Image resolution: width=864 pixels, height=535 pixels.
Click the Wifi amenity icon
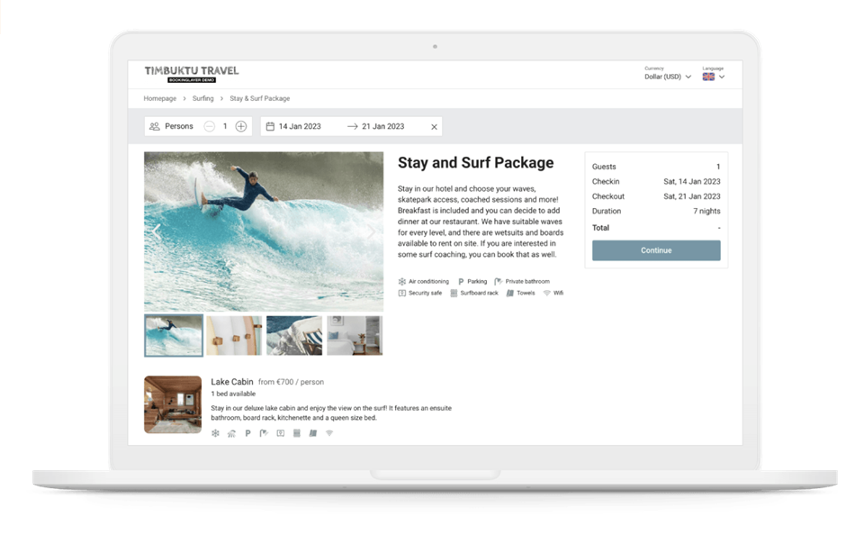click(546, 294)
